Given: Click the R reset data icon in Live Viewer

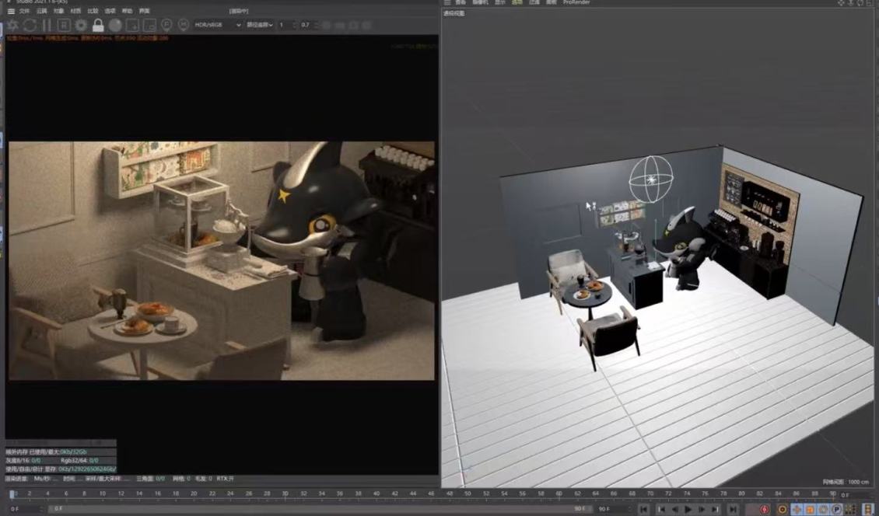Looking at the screenshot, I should (x=64, y=25).
